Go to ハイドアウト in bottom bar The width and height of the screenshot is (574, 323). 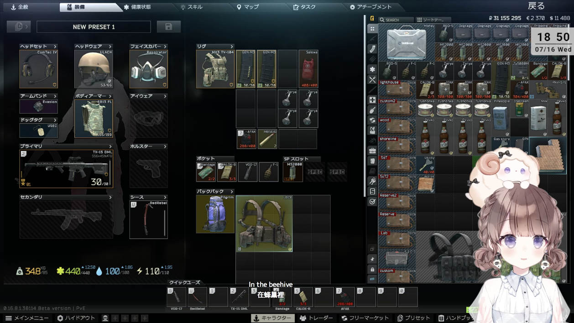(76, 318)
